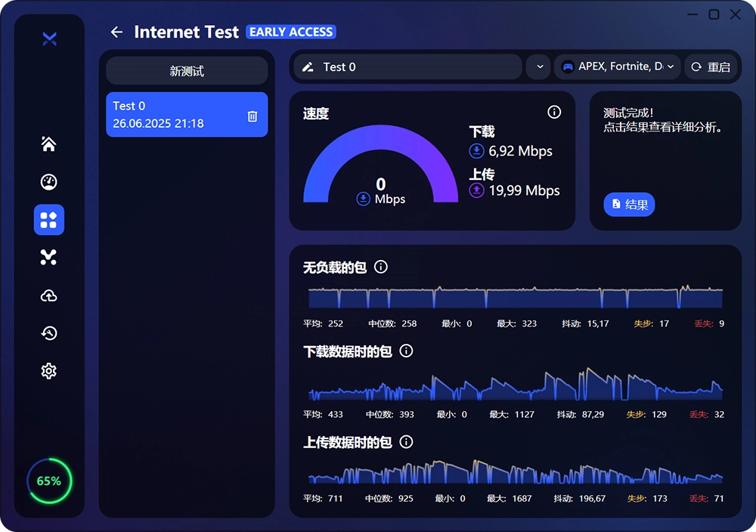The width and height of the screenshot is (756, 532).
Task: Click the Test 0 name field
Action: pyautogui.click(x=408, y=67)
